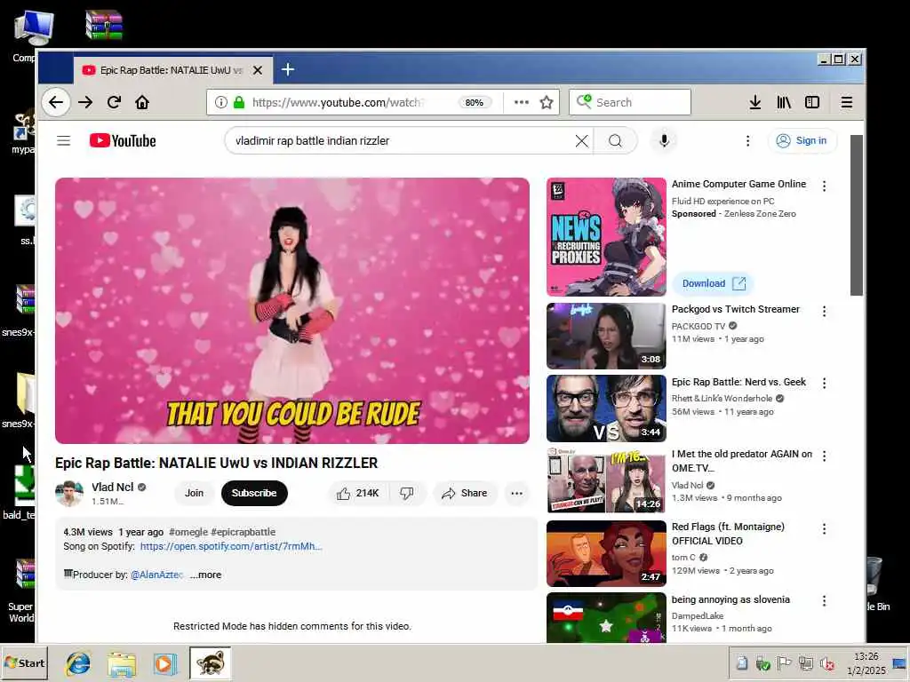Click the browser Search box
Screen dimensions: 910x682
click(630, 103)
